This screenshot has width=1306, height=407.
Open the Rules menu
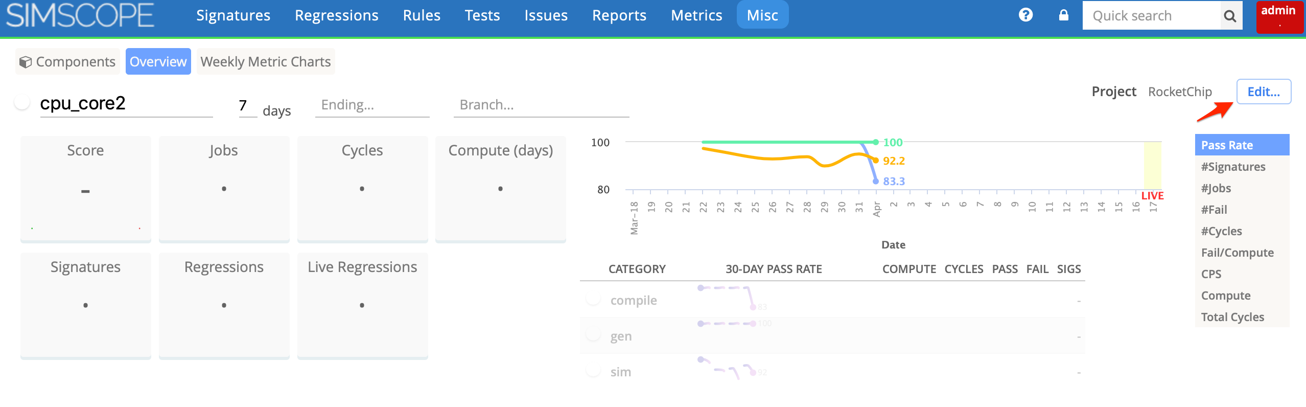pyautogui.click(x=422, y=15)
